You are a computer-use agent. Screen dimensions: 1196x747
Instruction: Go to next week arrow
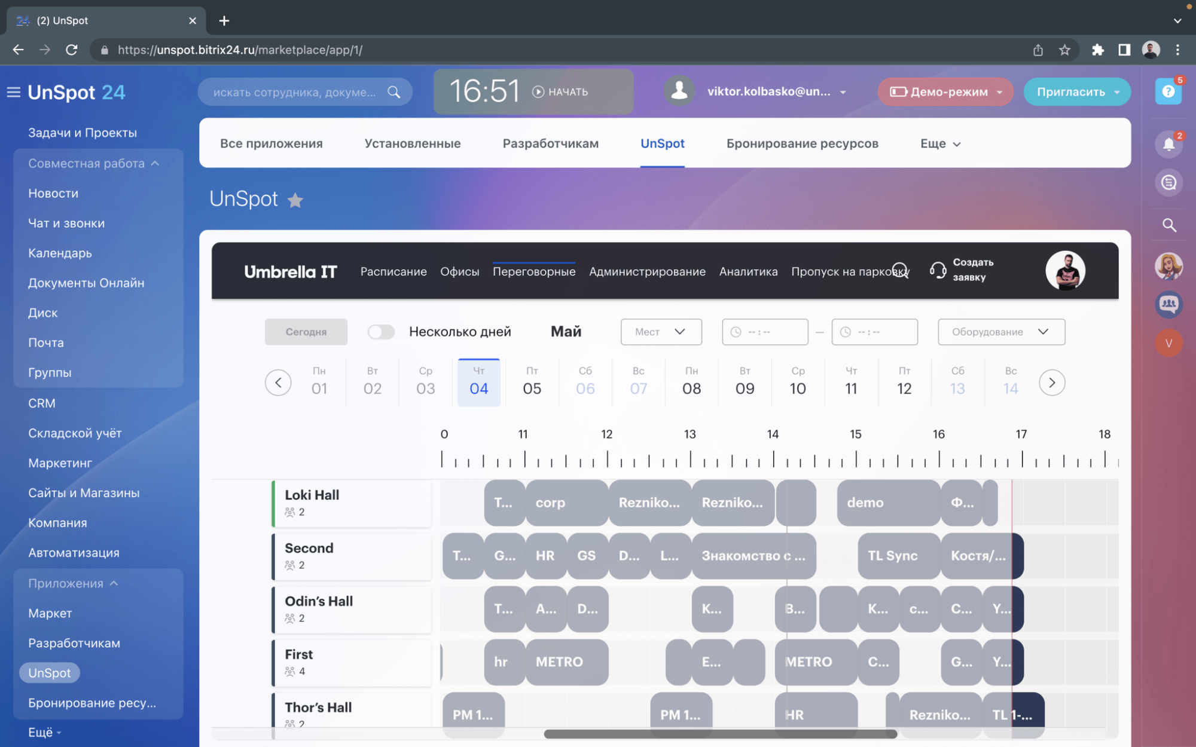tap(1052, 382)
